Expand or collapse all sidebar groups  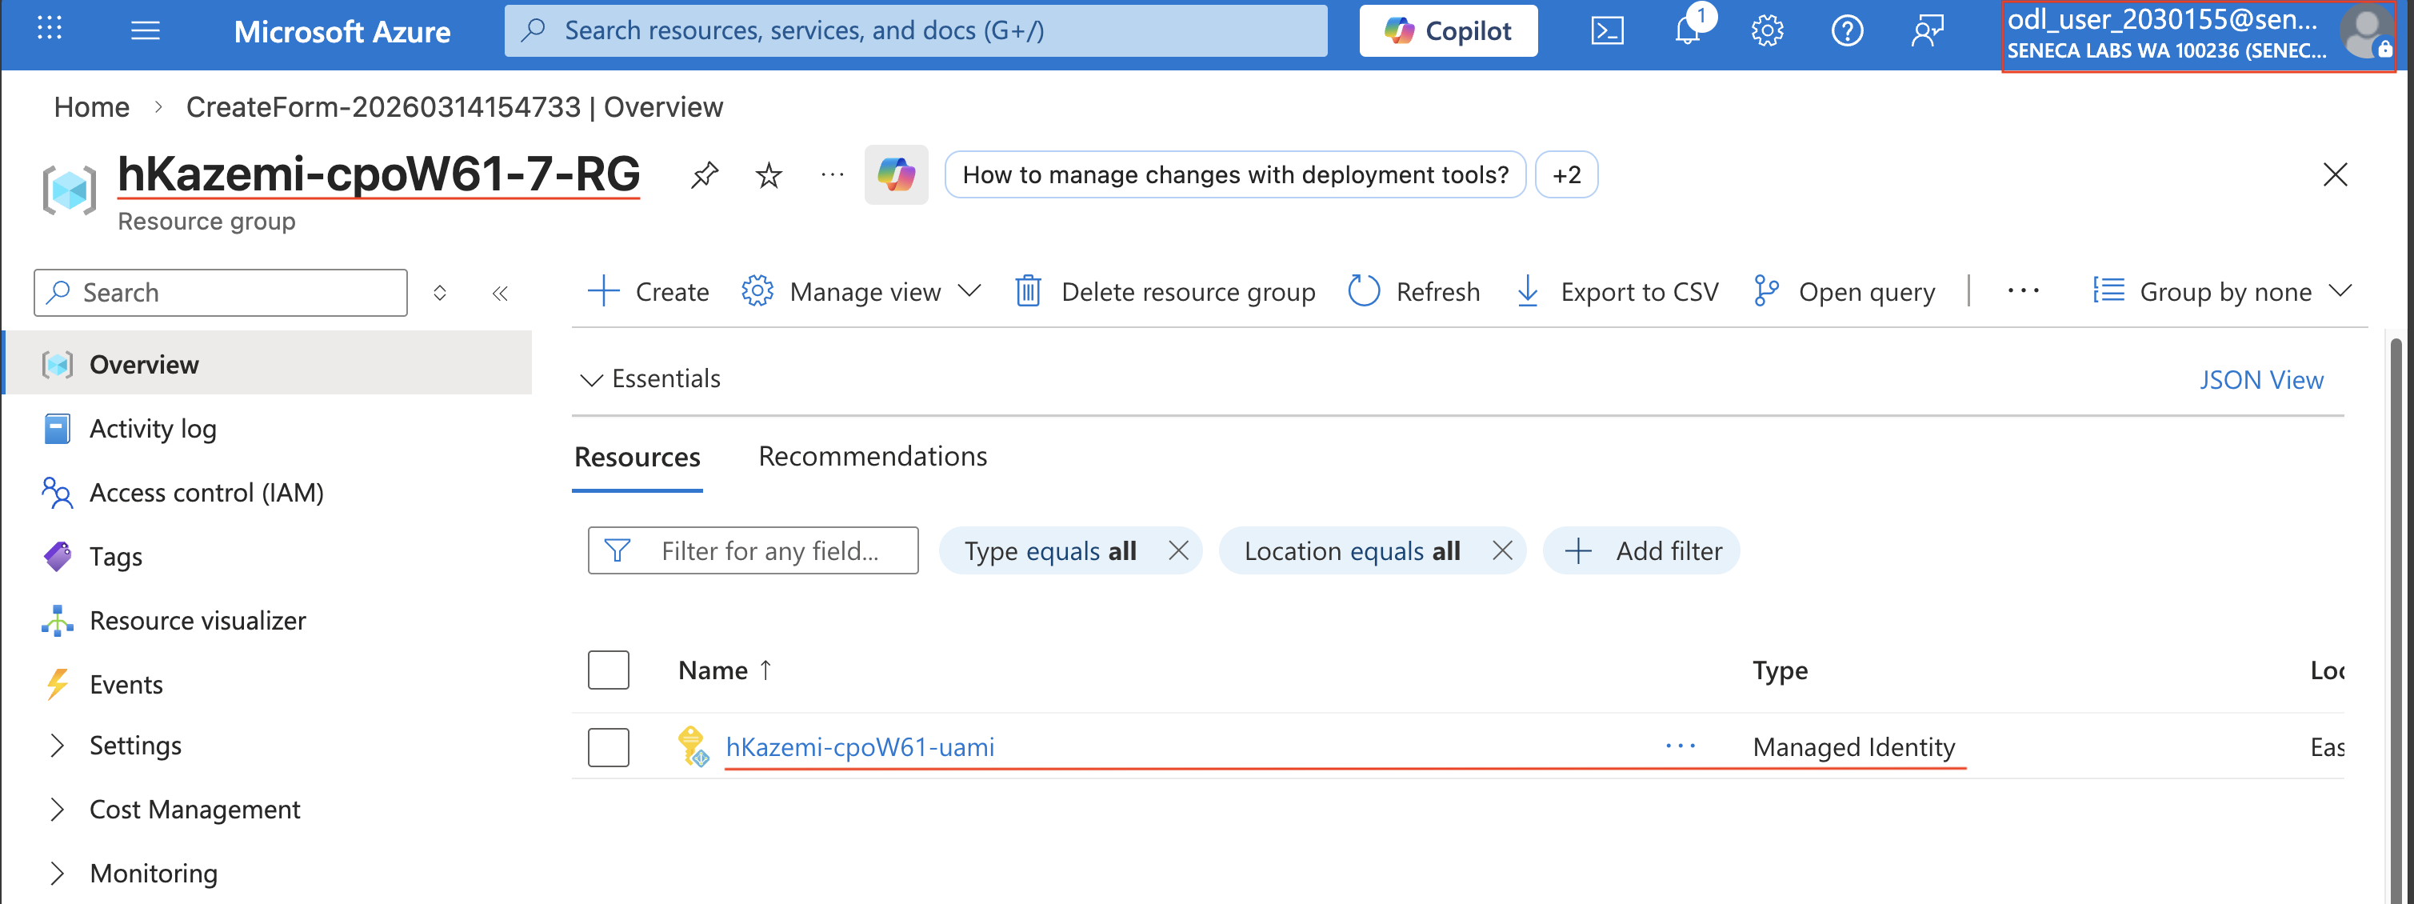click(439, 294)
